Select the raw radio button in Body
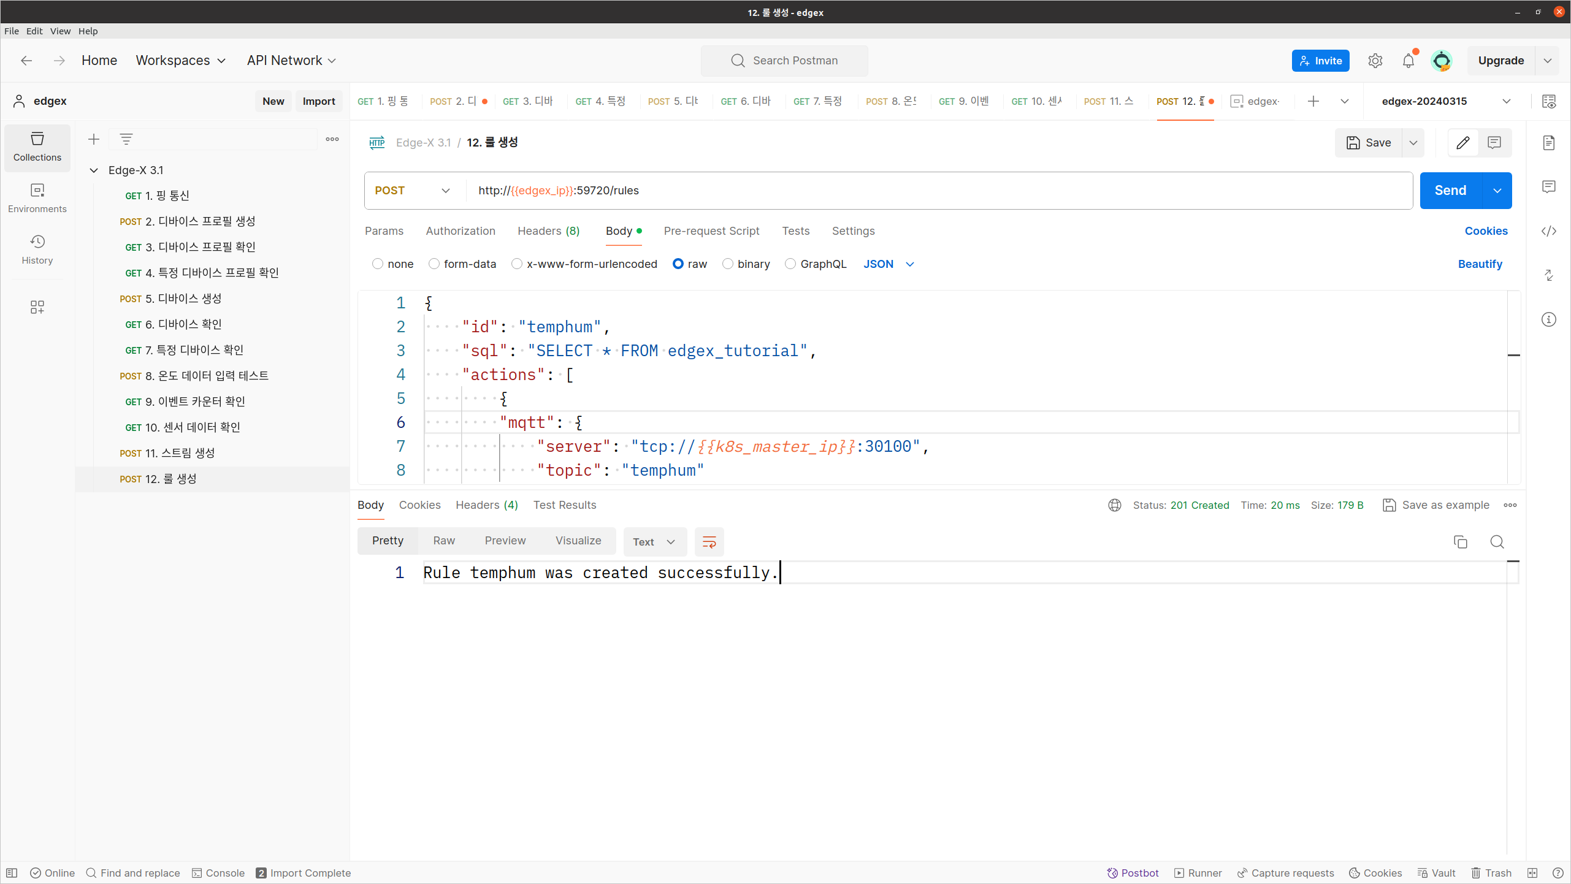The width and height of the screenshot is (1571, 884). [x=680, y=264]
